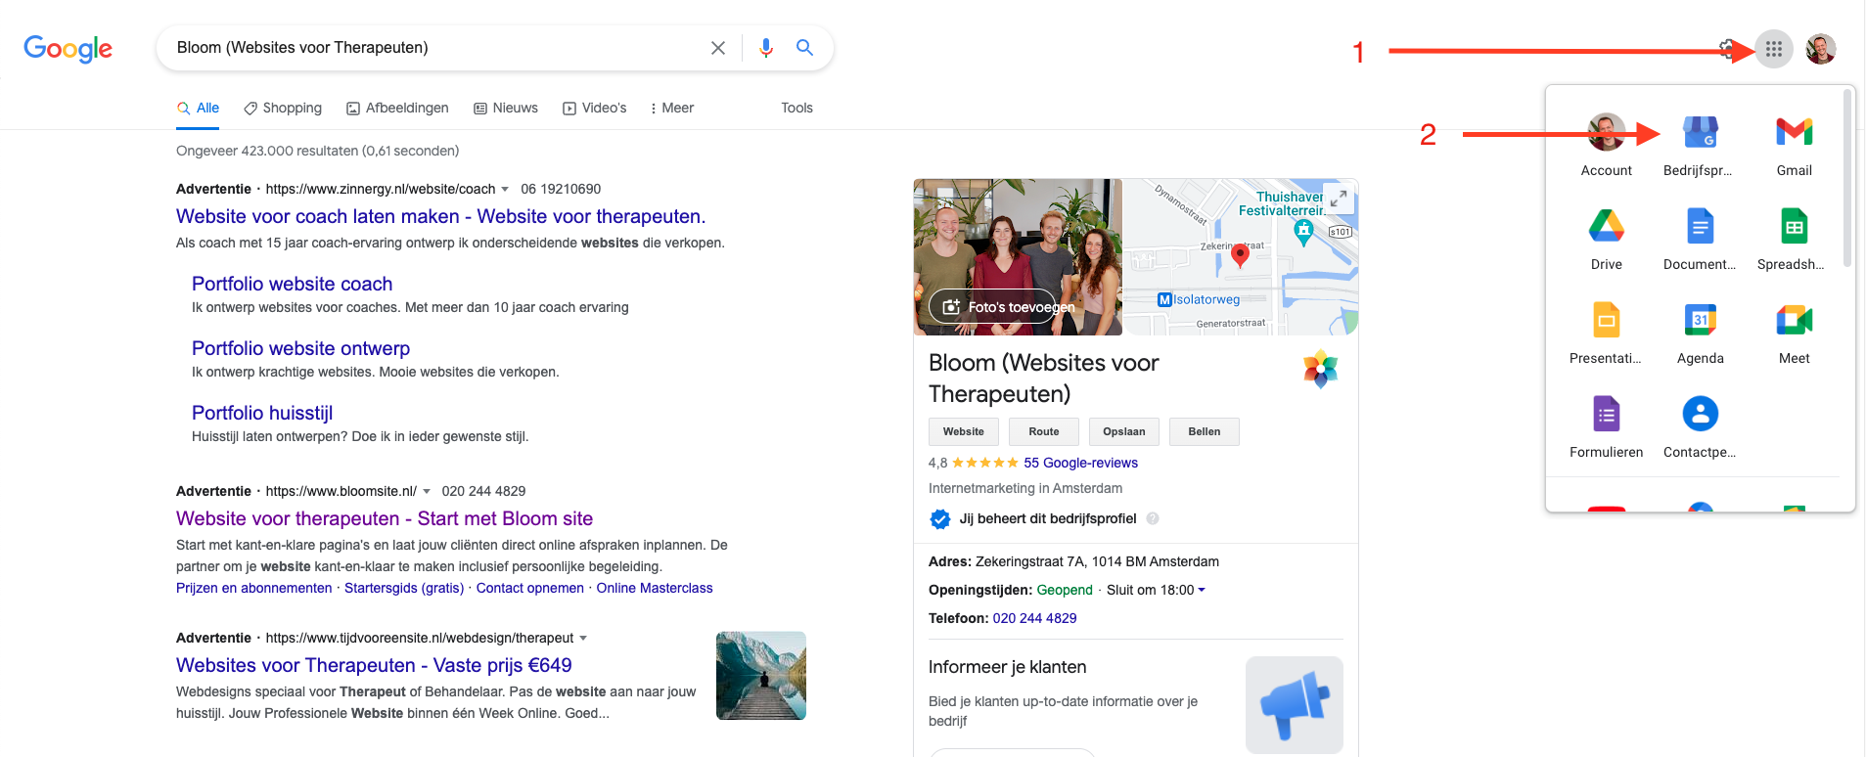Click the mountain lake ad thumbnail image
Viewport: 1866px width, 757px height.
(x=761, y=676)
